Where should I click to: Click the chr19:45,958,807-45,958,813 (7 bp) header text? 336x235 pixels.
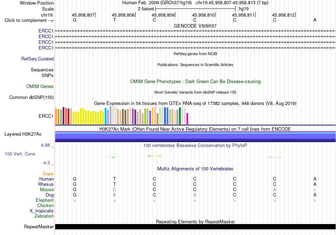click(232, 3)
